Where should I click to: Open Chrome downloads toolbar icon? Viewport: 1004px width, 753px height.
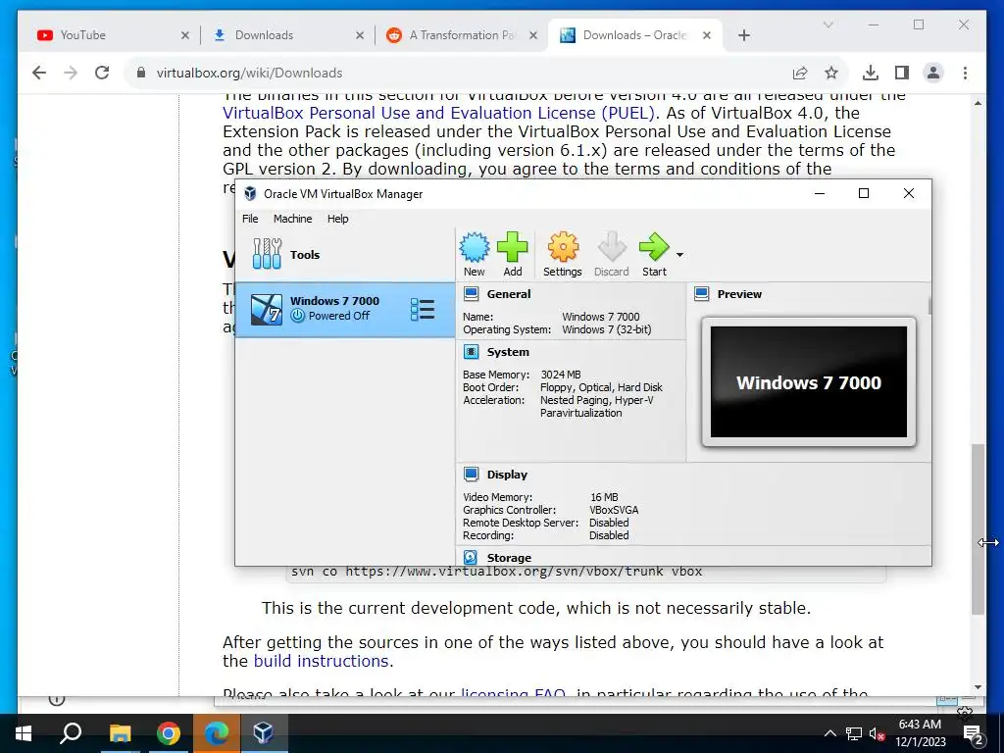(x=871, y=73)
